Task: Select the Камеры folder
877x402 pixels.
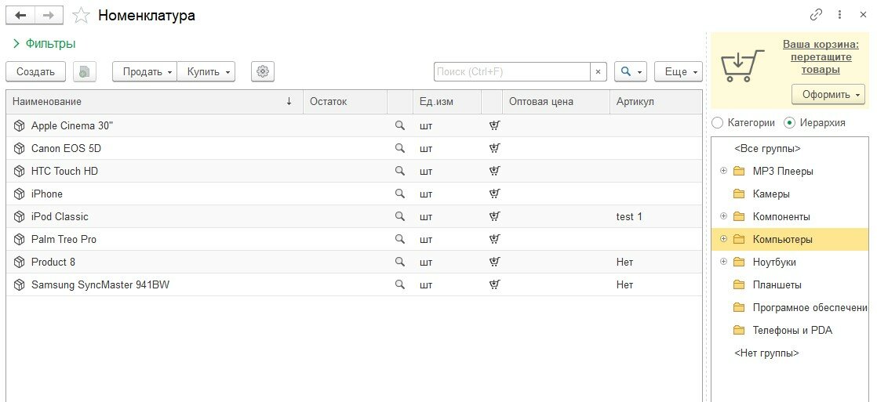Action: (771, 194)
